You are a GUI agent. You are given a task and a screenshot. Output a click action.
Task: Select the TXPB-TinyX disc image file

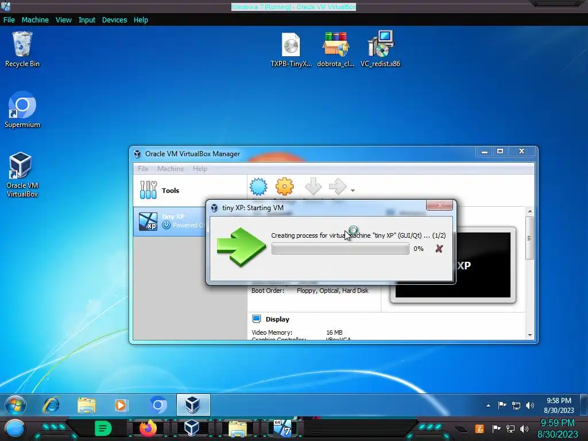point(291,49)
